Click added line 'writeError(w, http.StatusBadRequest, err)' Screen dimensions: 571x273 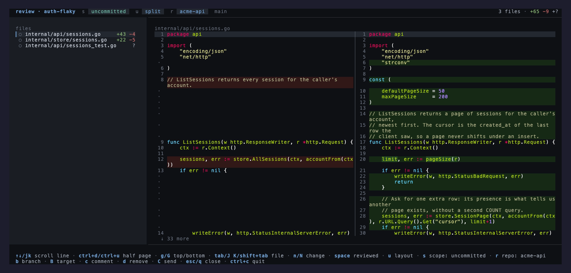[x=462, y=176]
